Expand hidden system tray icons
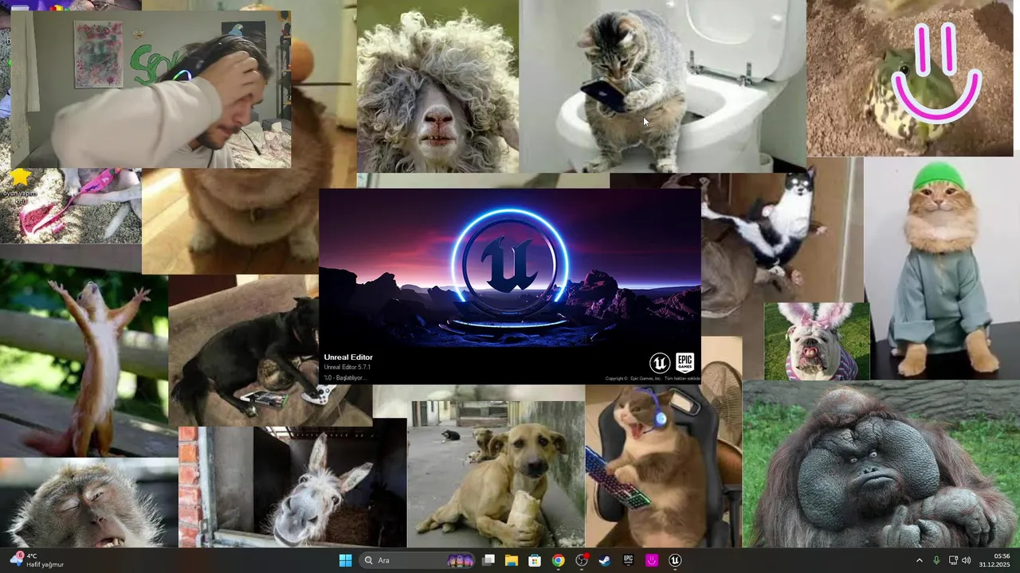This screenshot has height=573, width=1020. (x=919, y=560)
